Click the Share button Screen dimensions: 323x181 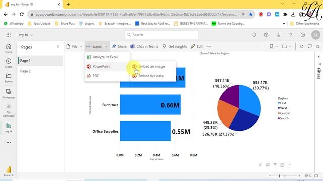(119, 46)
